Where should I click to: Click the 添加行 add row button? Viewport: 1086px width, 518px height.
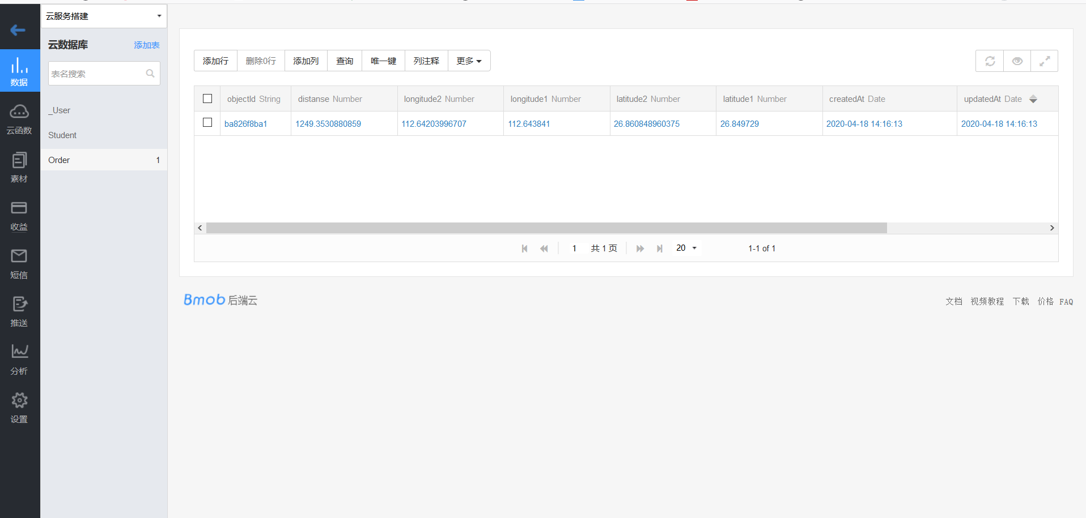click(x=215, y=61)
